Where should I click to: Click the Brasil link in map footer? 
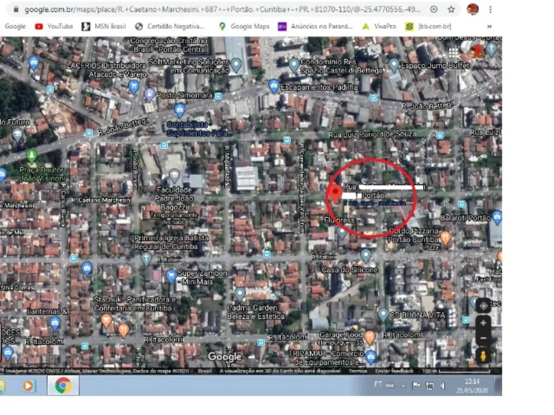click(x=205, y=371)
